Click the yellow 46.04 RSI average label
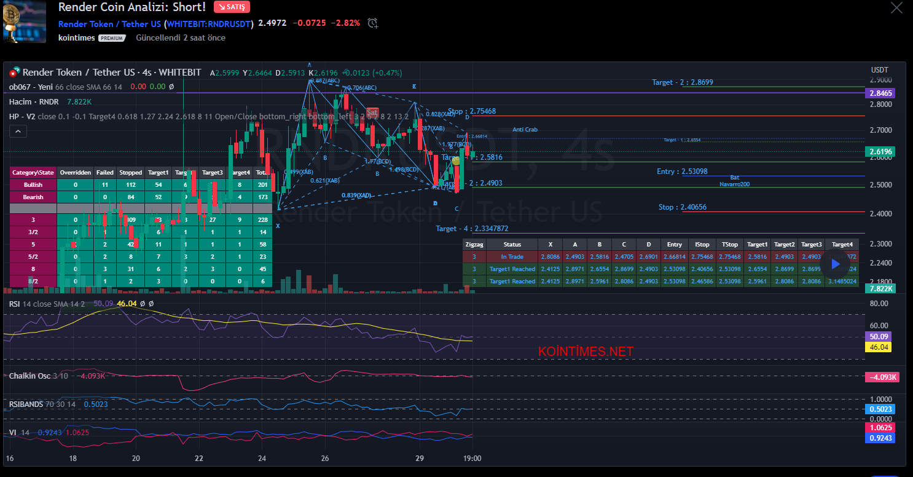 tap(877, 347)
